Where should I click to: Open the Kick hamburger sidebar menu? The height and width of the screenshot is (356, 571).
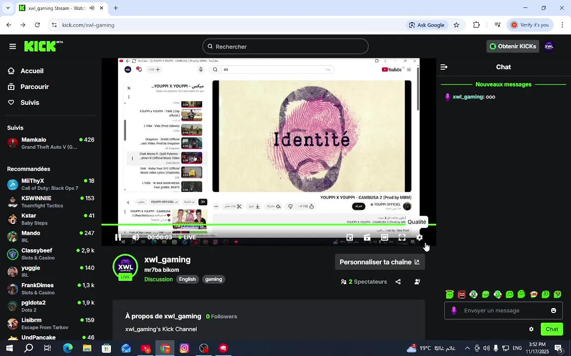pyautogui.click(x=13, y=46)
